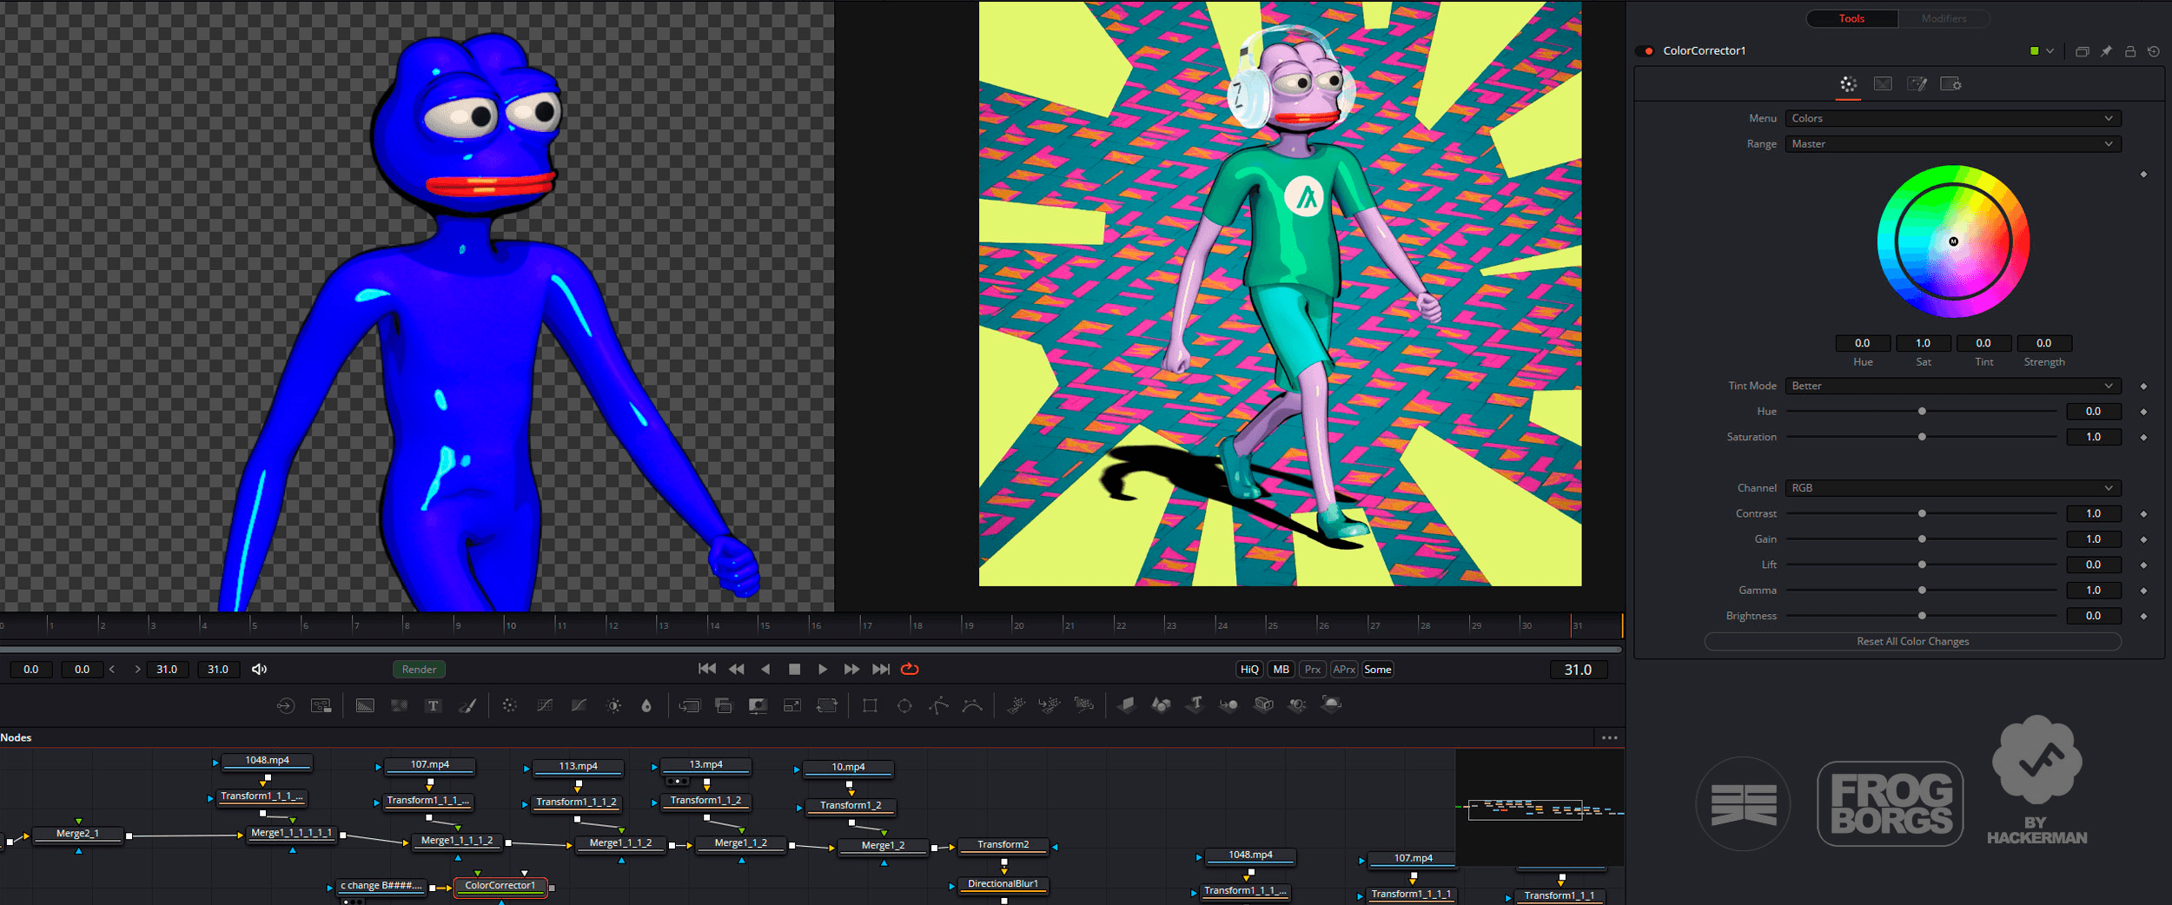Switch to the Modifiers tab in inspector
This screenshot has width=2172, height=905.
pos(1944,18)
